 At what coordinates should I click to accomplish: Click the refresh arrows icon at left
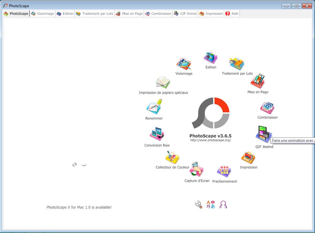[x=74, y=165]
